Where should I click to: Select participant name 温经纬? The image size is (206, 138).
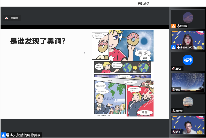179,69
